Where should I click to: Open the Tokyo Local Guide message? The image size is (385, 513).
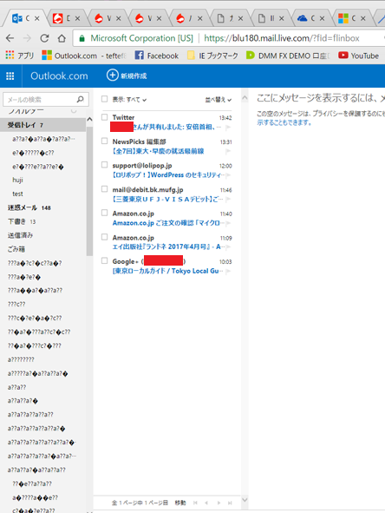(x=168, y=271)
